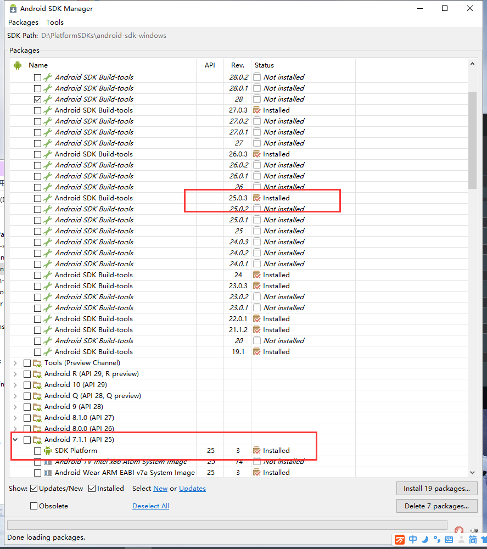Click the Install 19 packages button
487x549 pixels.
pyautogui.click(x=436, y=489)
